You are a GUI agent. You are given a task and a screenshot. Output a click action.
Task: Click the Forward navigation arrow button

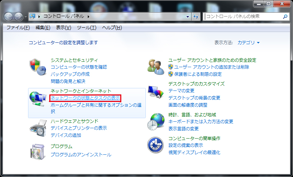[x=18, y=17]
